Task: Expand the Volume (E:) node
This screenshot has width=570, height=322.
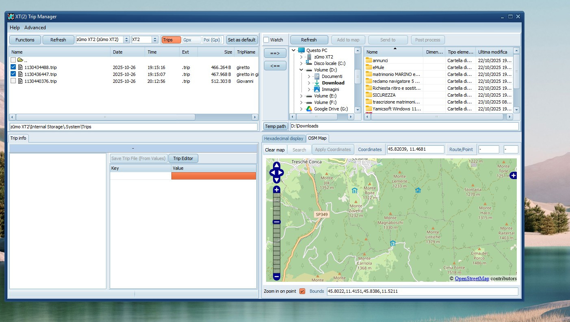Action: (301, 96)
